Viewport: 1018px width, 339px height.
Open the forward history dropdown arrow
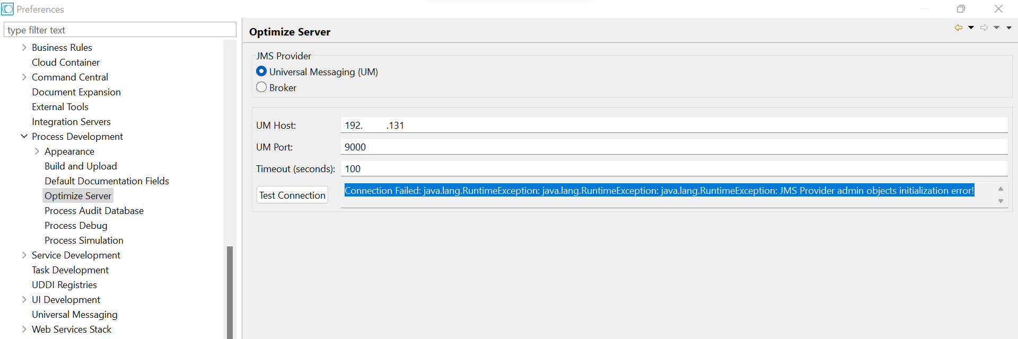[x=997, y=28]
